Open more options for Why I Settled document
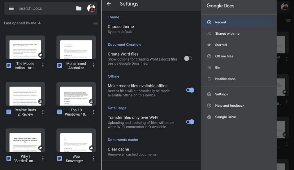 point(43,158)
